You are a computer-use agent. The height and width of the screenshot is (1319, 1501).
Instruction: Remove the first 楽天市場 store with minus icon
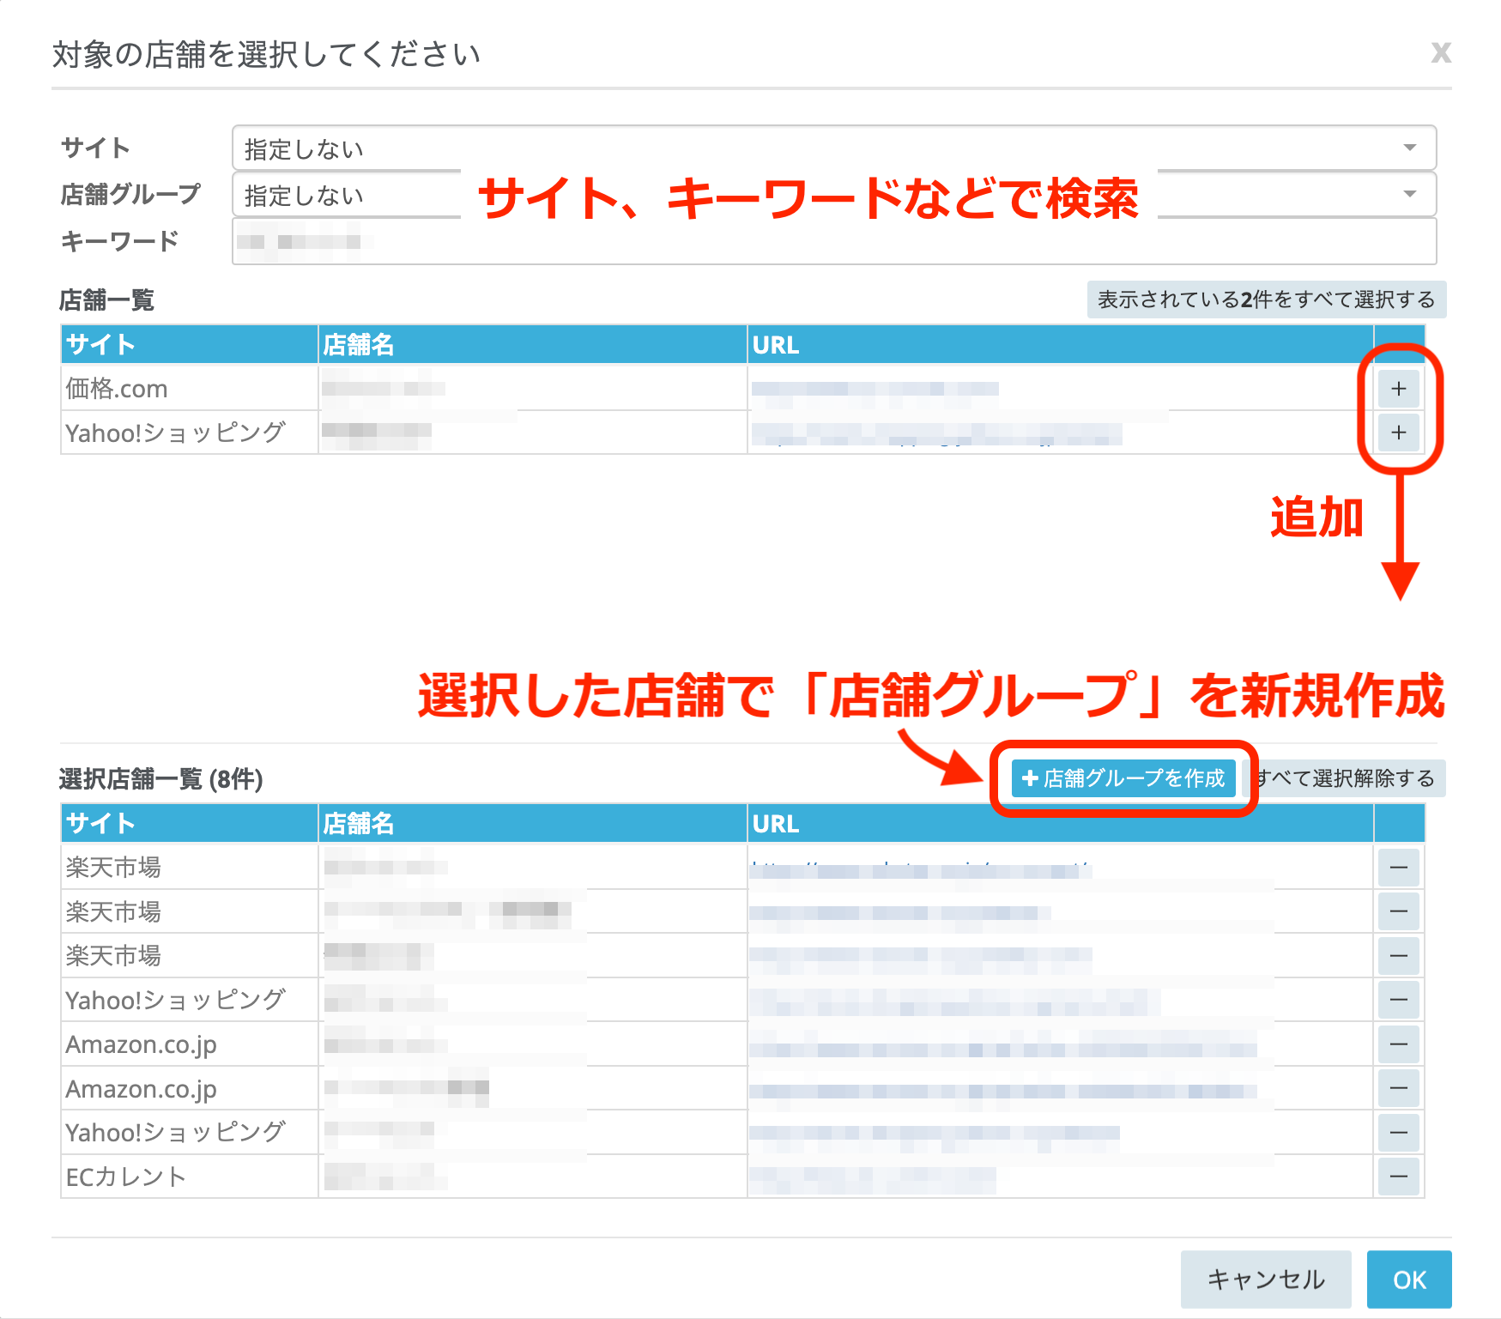coord(1398,868)
